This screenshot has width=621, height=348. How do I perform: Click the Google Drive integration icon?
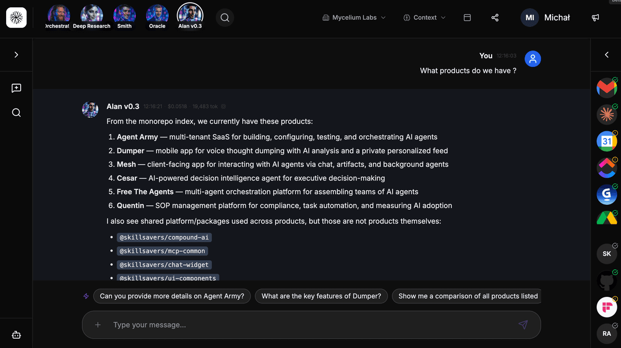[x=607, y=220]
